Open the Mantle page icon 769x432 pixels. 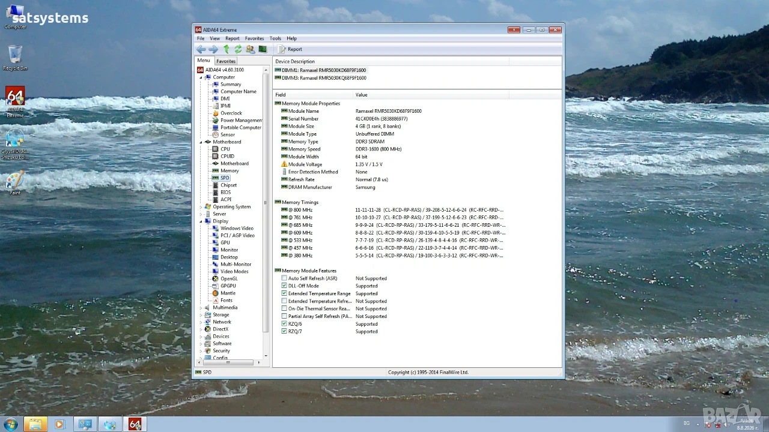[x=216, y=293]
